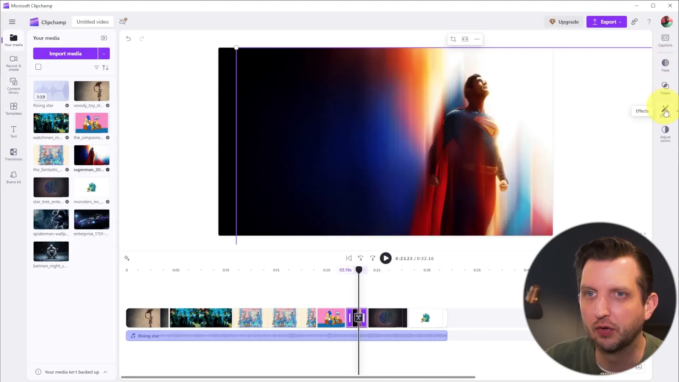Select the Fantastic Four clip on timeline
679x382 pixels.
tap(275, 318)
